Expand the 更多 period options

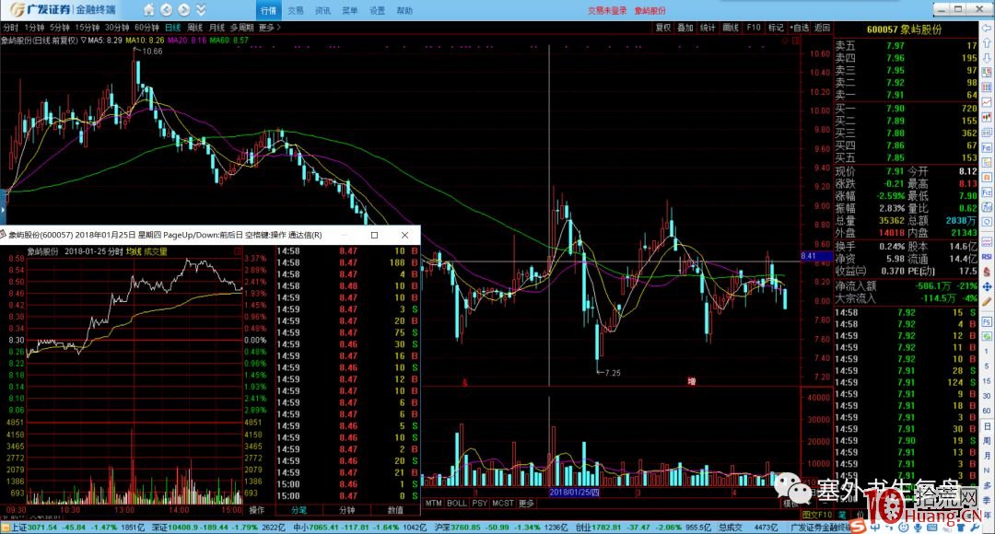269,28
